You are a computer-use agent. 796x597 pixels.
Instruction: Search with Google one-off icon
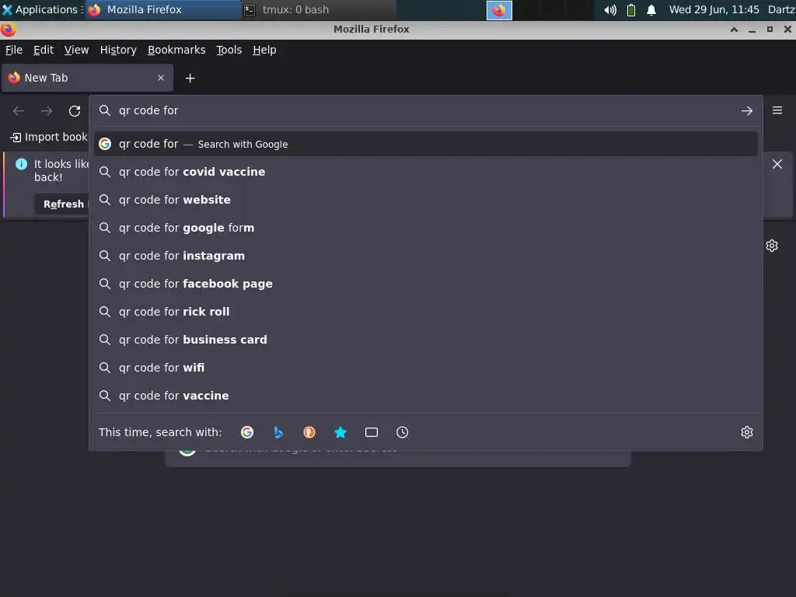247,432
